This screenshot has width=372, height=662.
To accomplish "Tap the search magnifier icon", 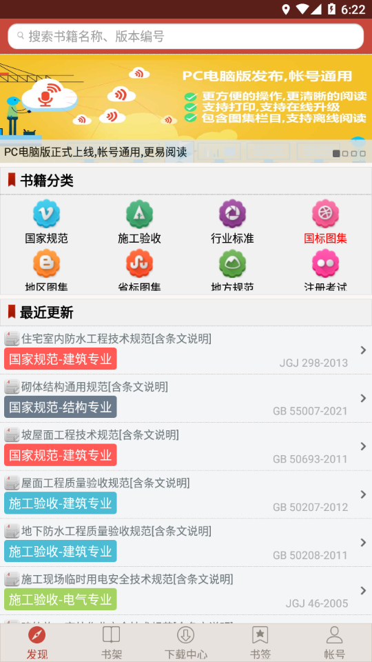I will pos(20,37).
